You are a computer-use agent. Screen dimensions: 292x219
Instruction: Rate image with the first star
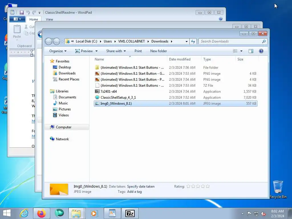point(188,186)
